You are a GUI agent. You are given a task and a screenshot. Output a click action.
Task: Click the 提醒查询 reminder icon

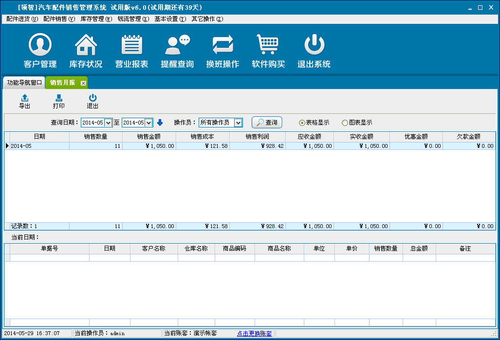tap(177, 46)
